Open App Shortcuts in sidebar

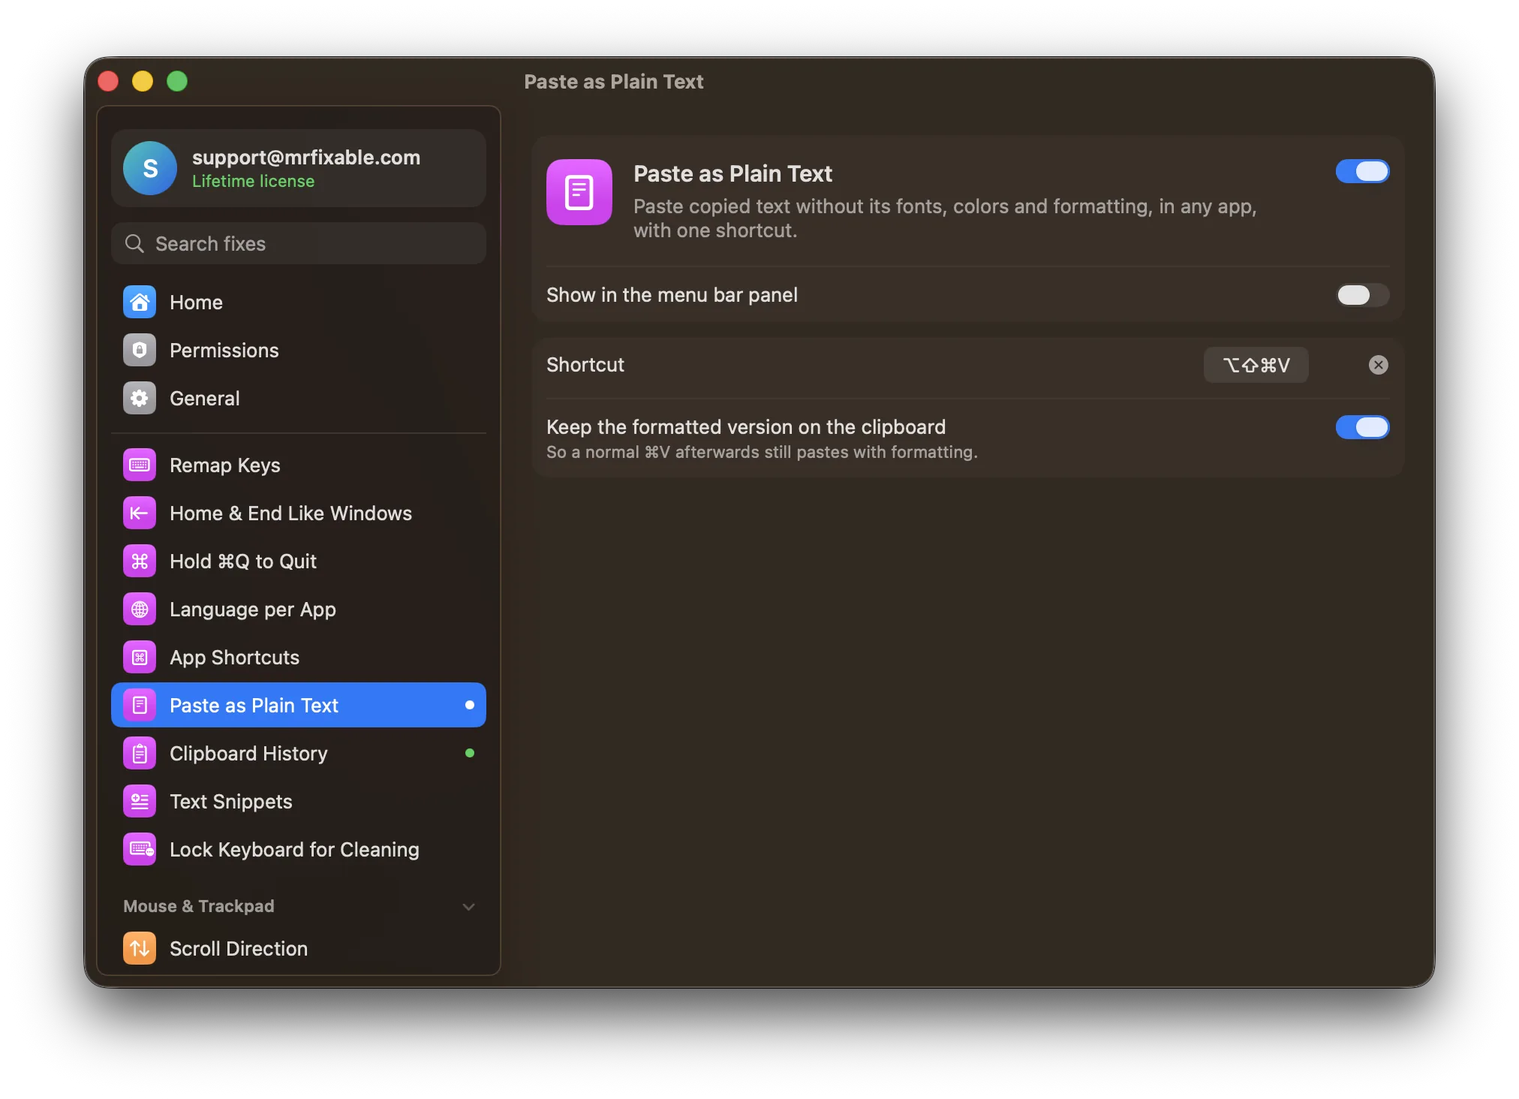click(298, 658)
